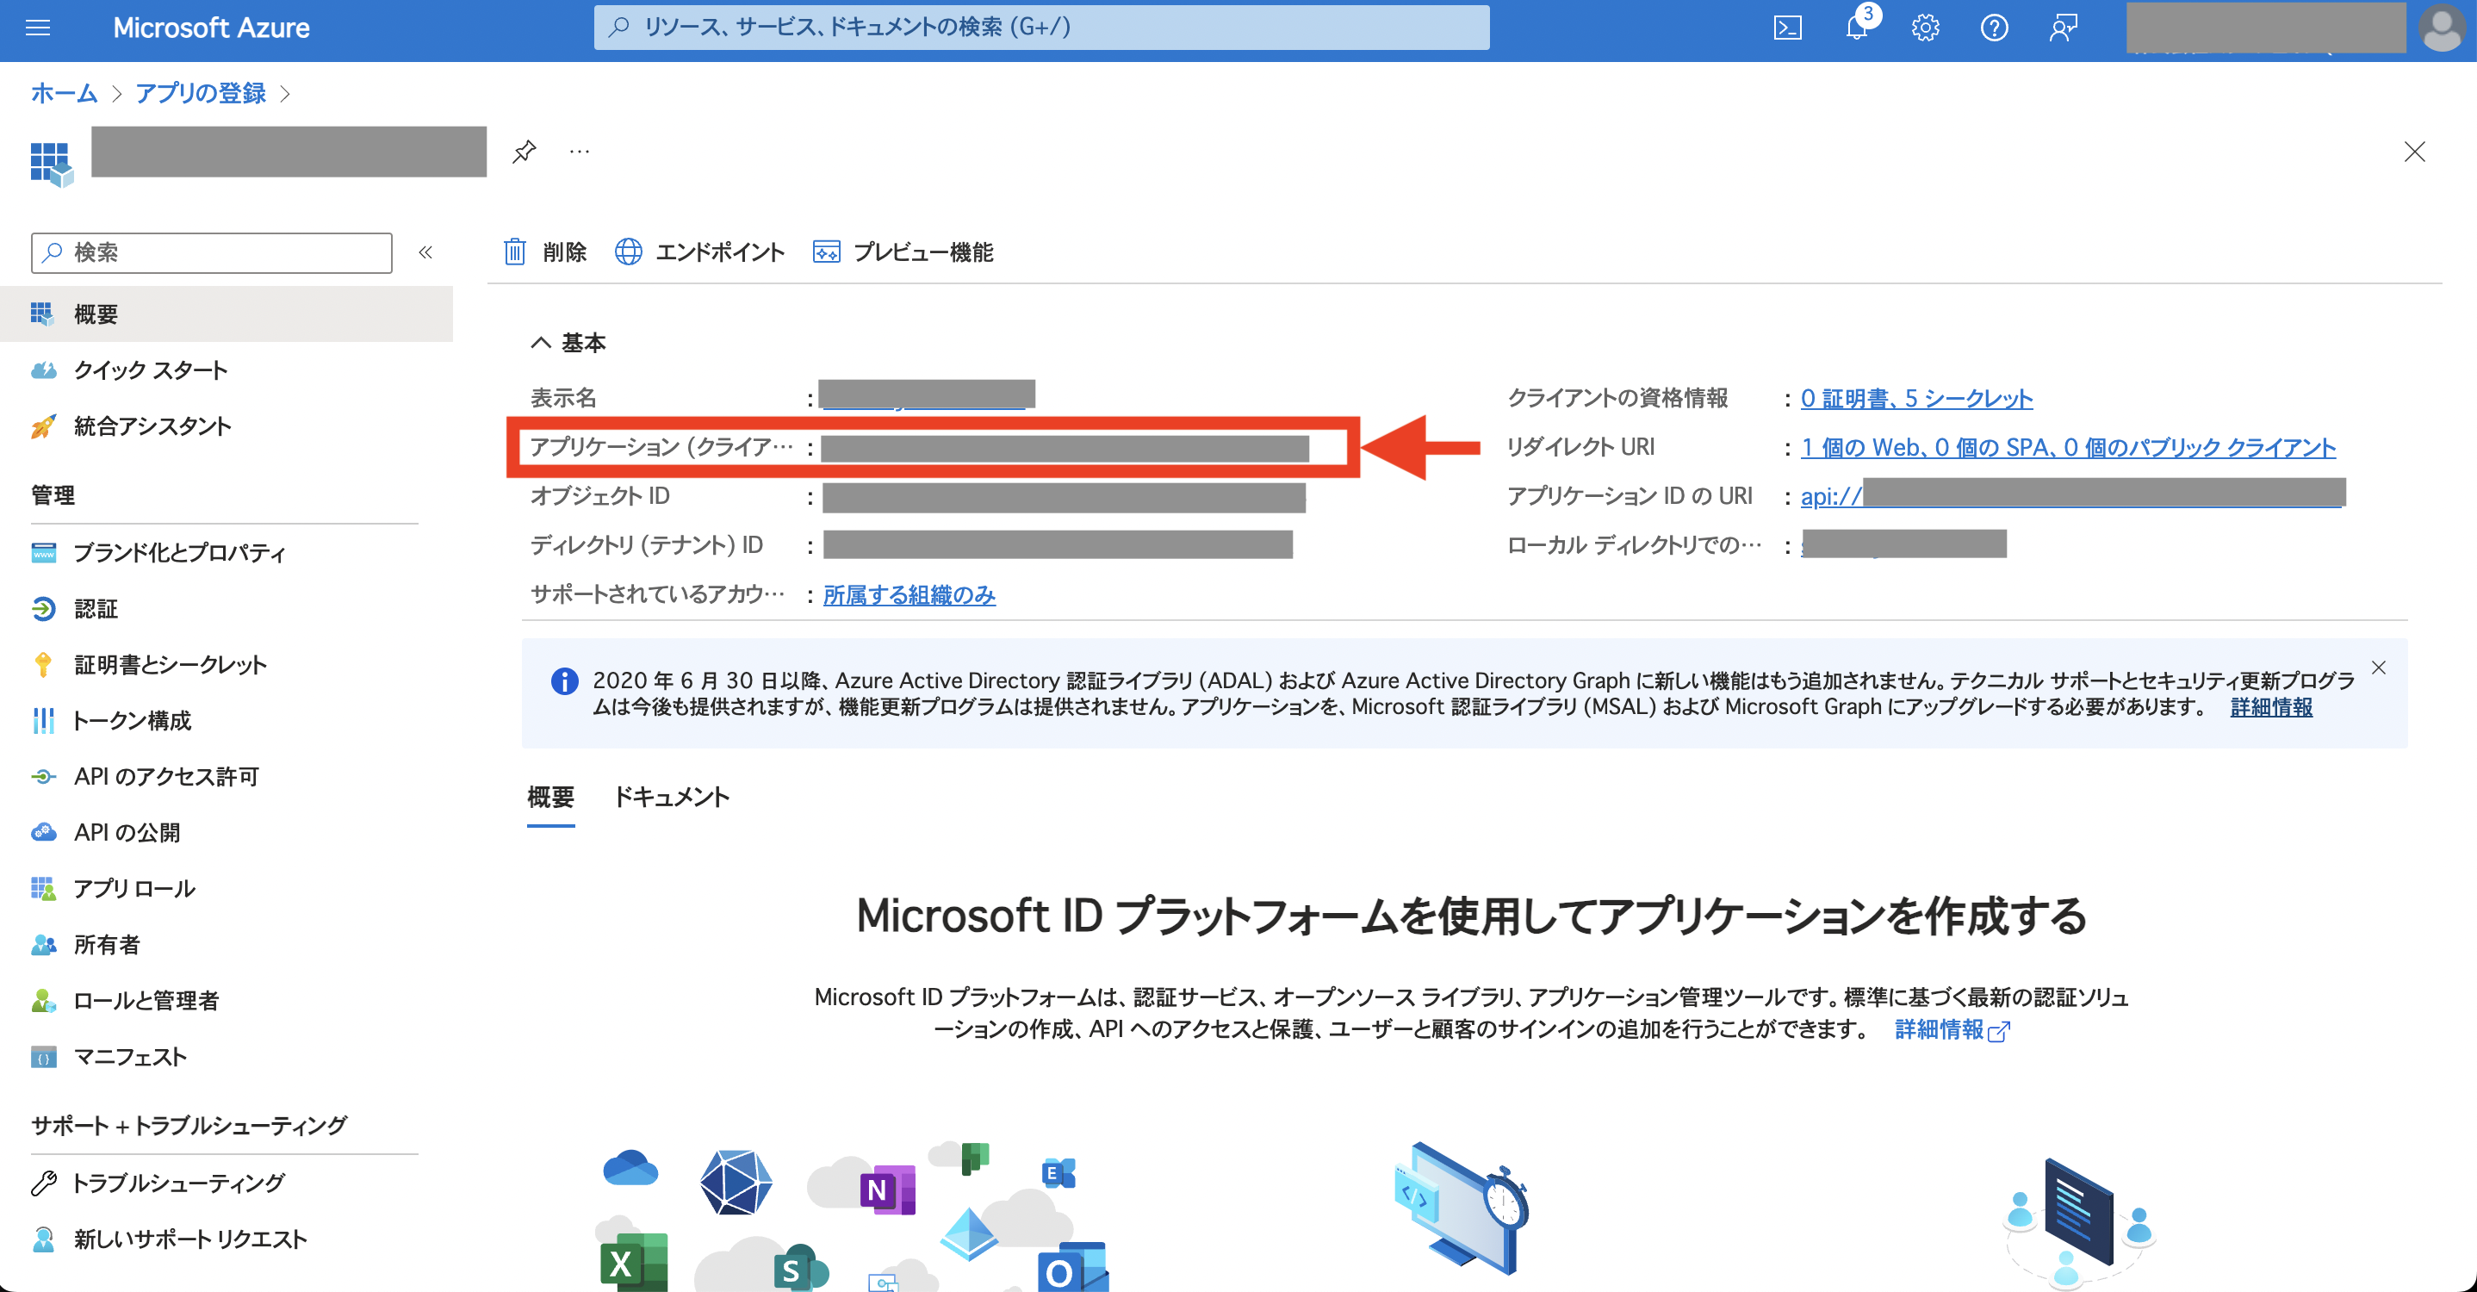This screenshot has height=1292, width=2477.
Task: Click the info icon in ADAL banner
Action: 564,681
